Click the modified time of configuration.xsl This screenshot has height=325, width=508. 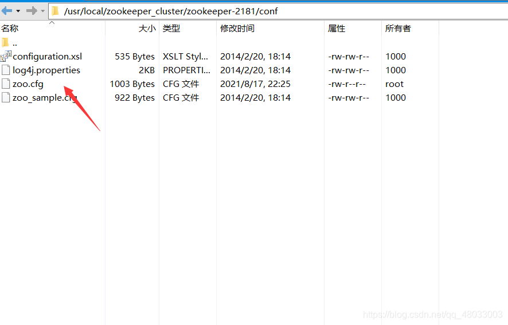click(255, 57)
